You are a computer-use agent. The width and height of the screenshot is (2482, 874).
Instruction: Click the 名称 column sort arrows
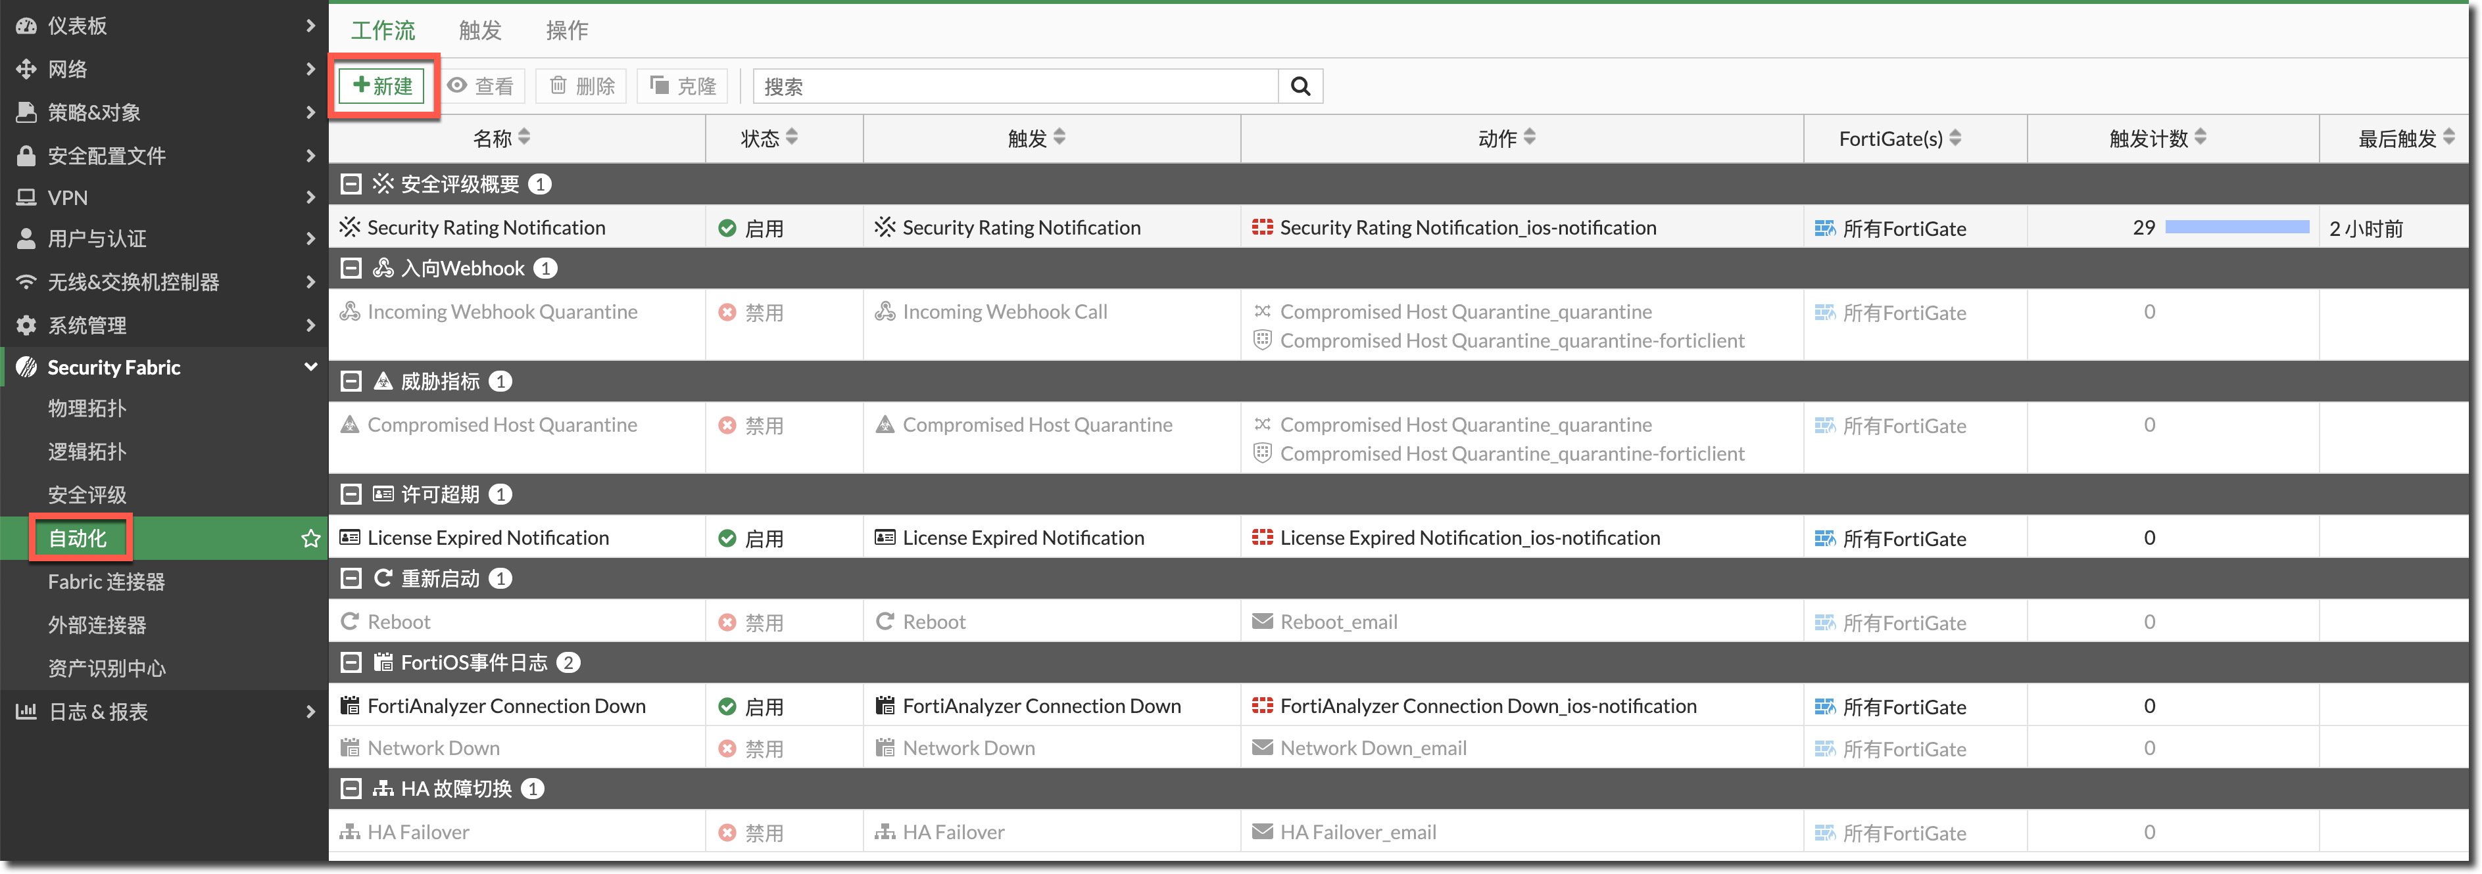click(524, 137)
